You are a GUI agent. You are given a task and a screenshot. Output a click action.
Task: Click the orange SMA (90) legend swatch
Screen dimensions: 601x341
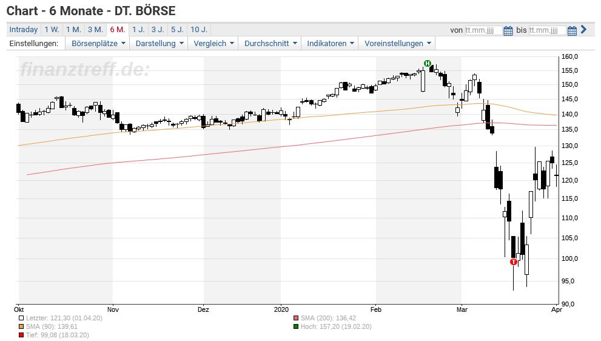[x=21, y=327]
